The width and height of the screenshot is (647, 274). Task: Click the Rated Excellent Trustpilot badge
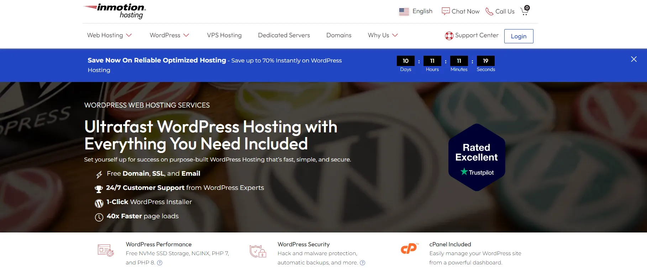(x=477, y=157)
